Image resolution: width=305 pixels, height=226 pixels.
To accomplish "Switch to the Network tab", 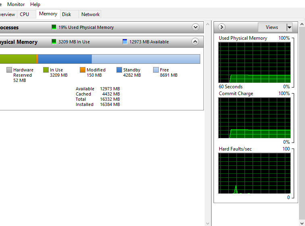I will pos(90,14).
